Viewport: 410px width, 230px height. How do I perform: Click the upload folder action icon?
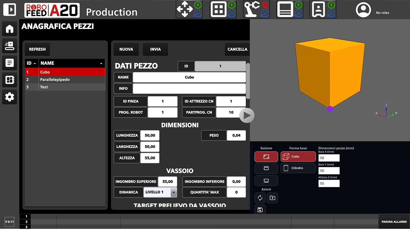point(272,198)
